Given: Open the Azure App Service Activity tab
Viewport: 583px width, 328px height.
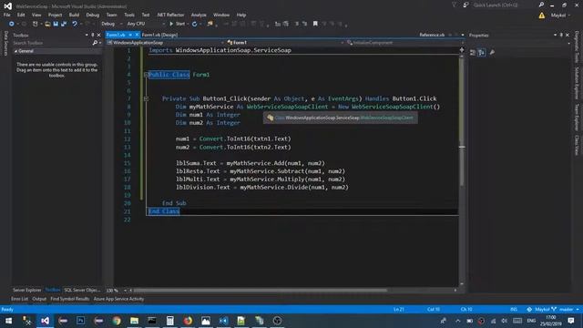Looking at the screenshot, I should [x=118, y=299].
